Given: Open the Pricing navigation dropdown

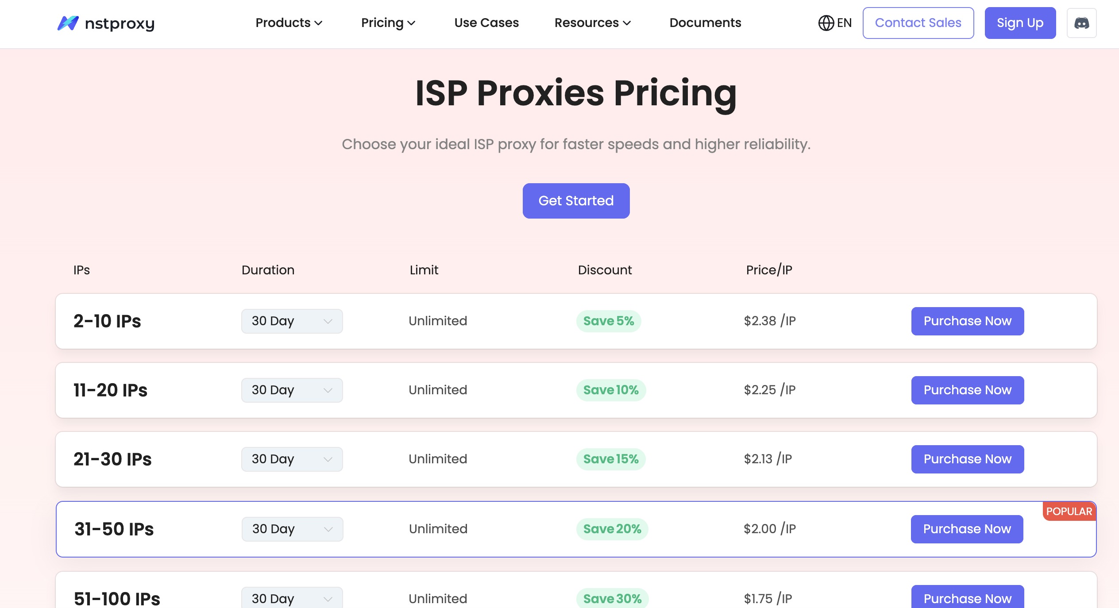Looking at the screenshot, I should tap(388, 23).
